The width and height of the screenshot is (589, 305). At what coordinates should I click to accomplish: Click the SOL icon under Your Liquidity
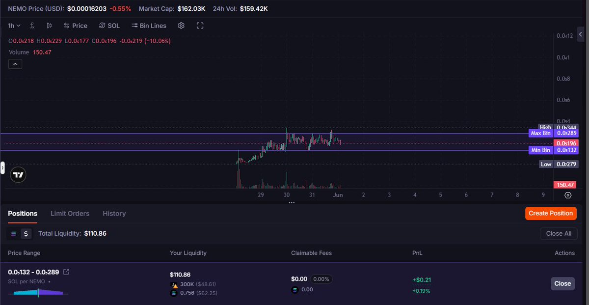click(x=174, y=293)
